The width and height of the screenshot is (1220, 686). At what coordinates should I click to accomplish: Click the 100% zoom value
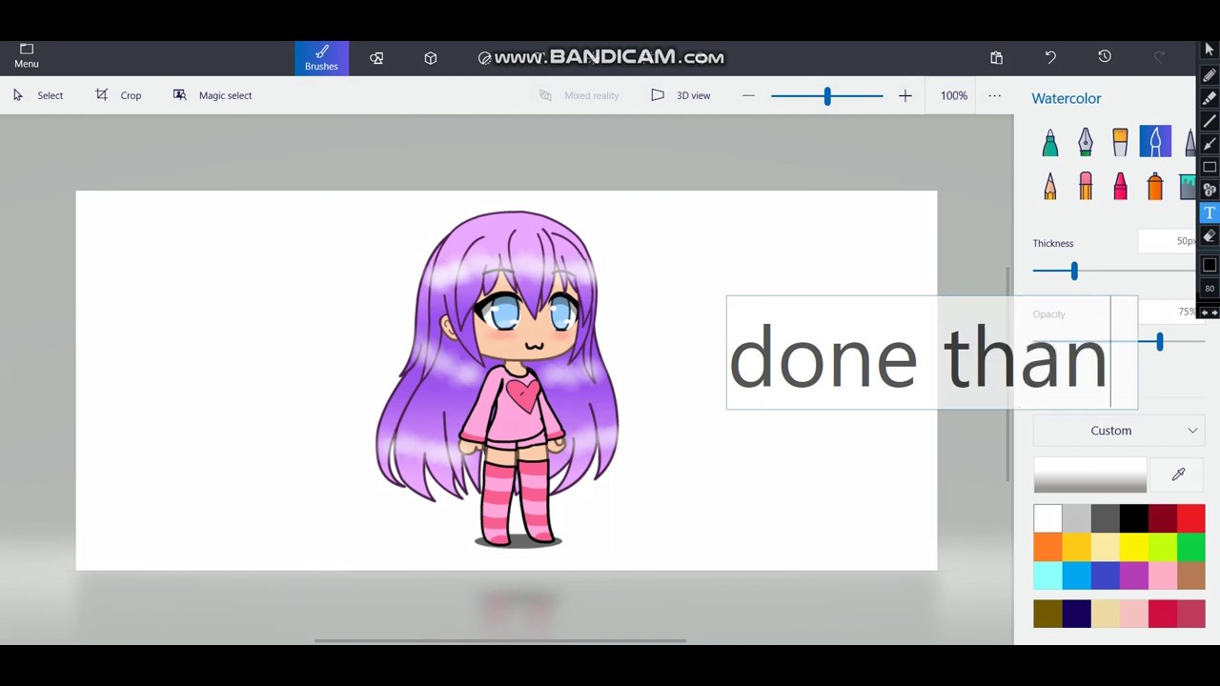[954, 95]
